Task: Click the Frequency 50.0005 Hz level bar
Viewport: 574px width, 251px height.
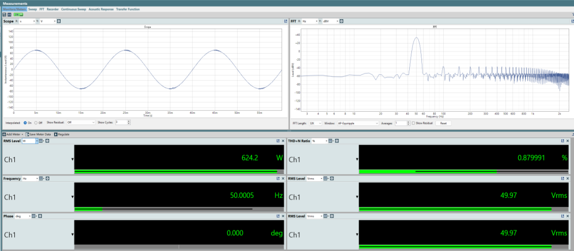Action: coord(179,209)
